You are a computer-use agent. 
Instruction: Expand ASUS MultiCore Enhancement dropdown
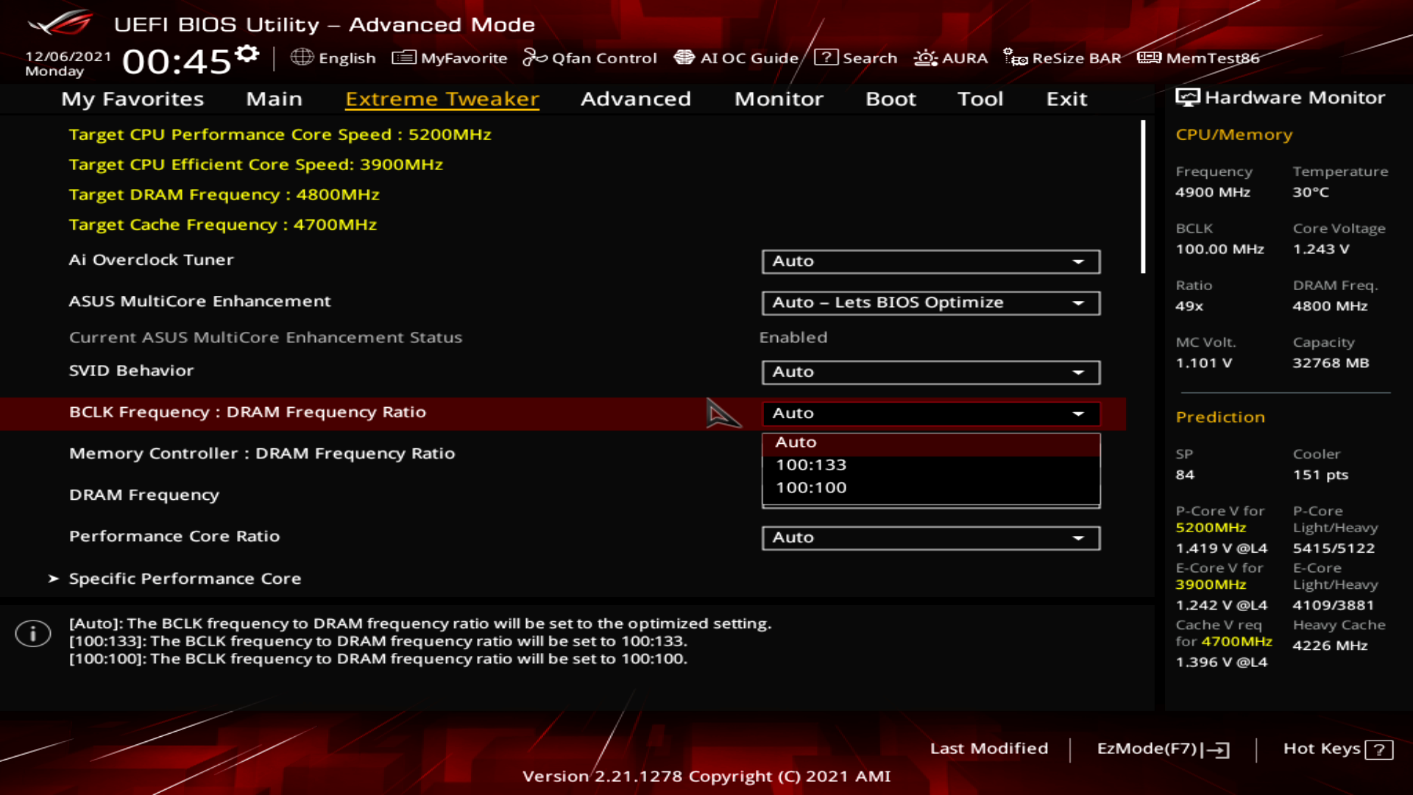[930, 303]
